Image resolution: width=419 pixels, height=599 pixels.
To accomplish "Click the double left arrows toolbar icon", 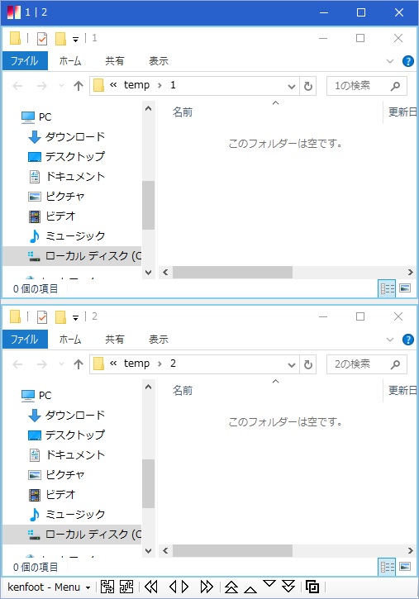I will 151,587.
